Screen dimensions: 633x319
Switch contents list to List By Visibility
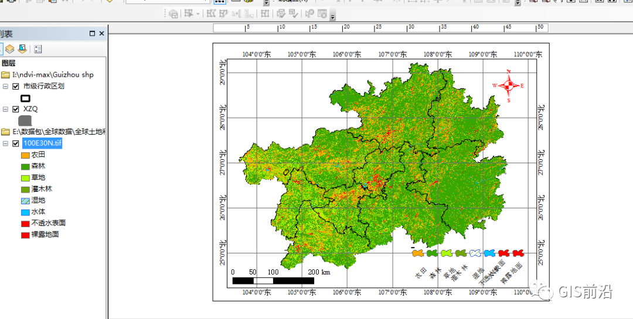[10, 49]
